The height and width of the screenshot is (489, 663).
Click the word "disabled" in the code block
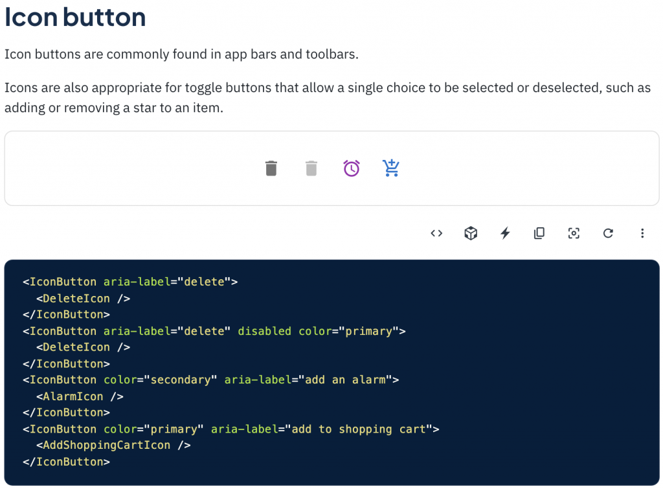click(264, 331)
